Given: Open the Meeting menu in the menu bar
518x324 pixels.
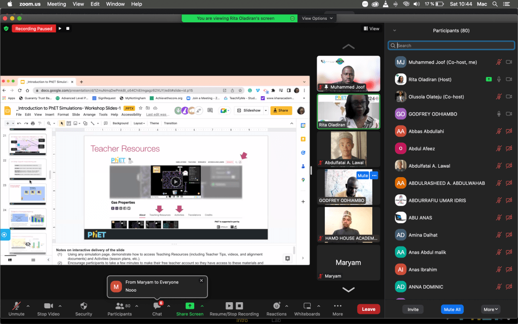Looking at the screenshot, I should (x=56, y=4).
